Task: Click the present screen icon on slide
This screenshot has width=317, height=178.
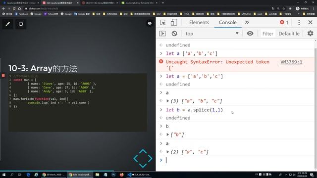Action: point(21,24)
